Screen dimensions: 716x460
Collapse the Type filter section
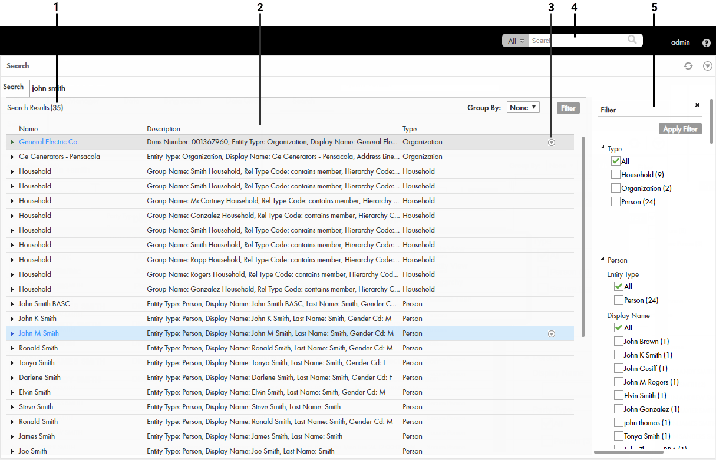tap(602, 148)
